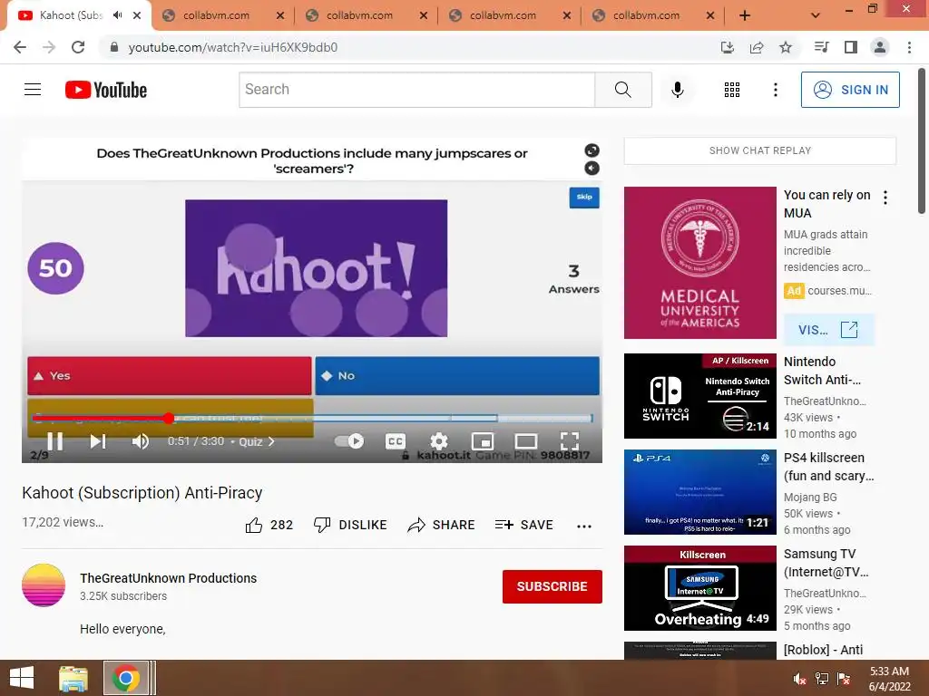Open Nintendo Switch Anti- video title
The width and height of the screenshot is (929, 696).
coord(822,371)
